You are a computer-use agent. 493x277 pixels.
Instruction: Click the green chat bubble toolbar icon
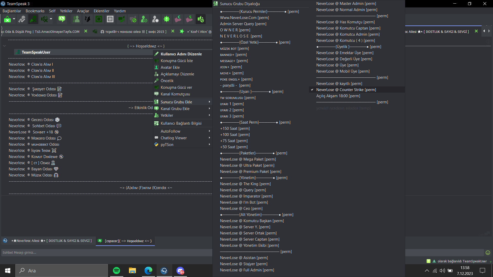click(62, 19)
